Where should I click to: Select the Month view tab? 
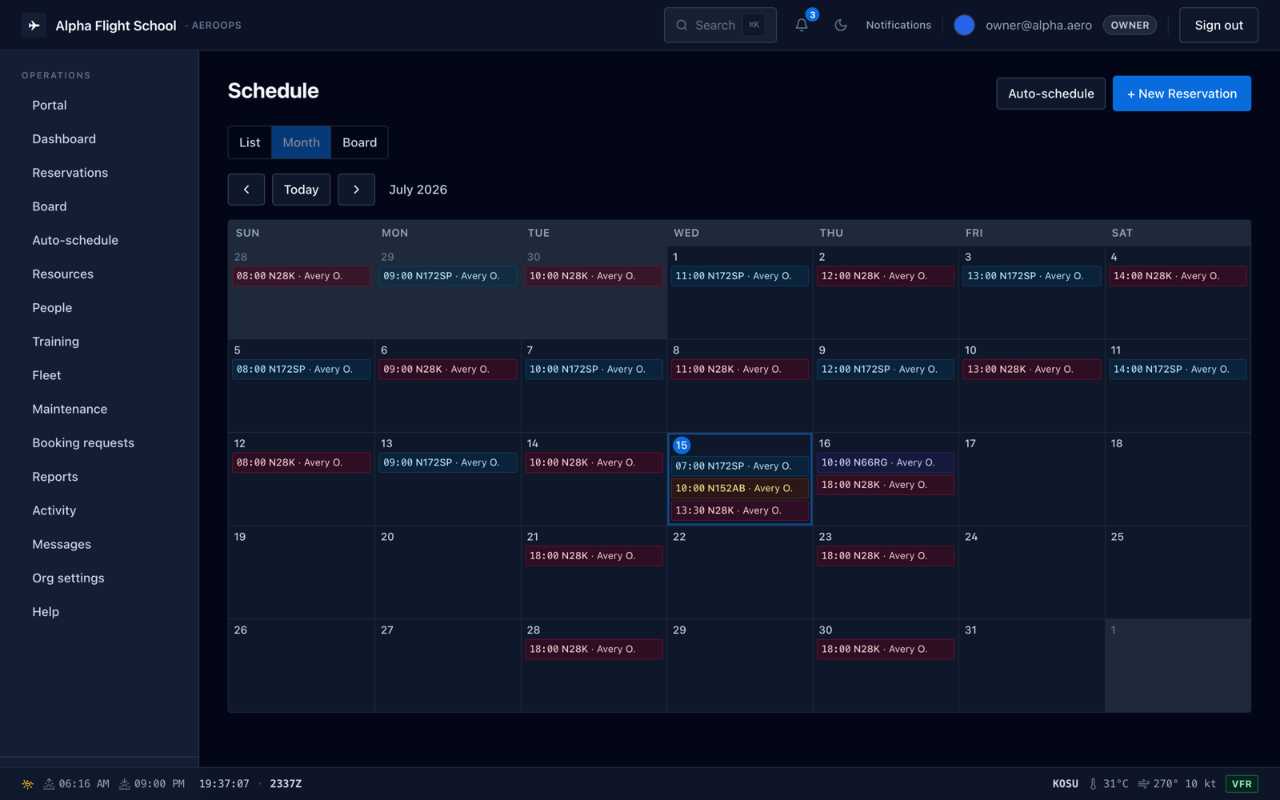tap(301, 142)
